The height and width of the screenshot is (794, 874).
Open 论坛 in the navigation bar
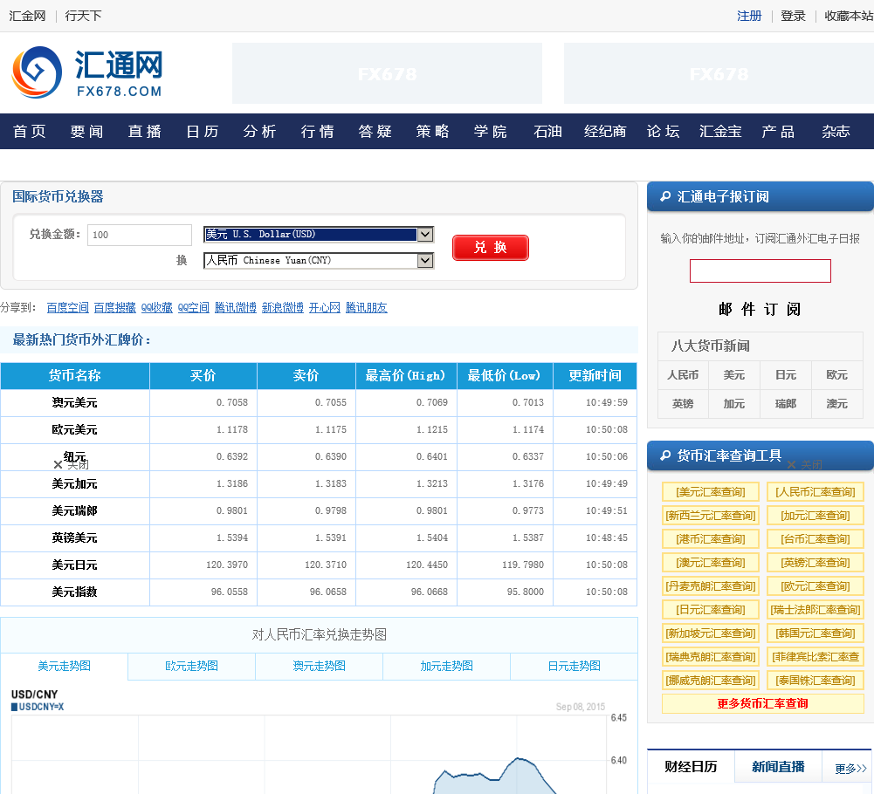tap(664, 132)
